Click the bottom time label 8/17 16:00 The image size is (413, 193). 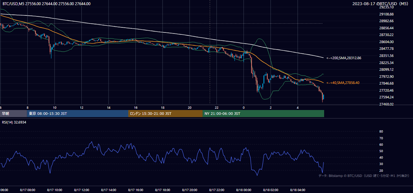click(135, 190)
